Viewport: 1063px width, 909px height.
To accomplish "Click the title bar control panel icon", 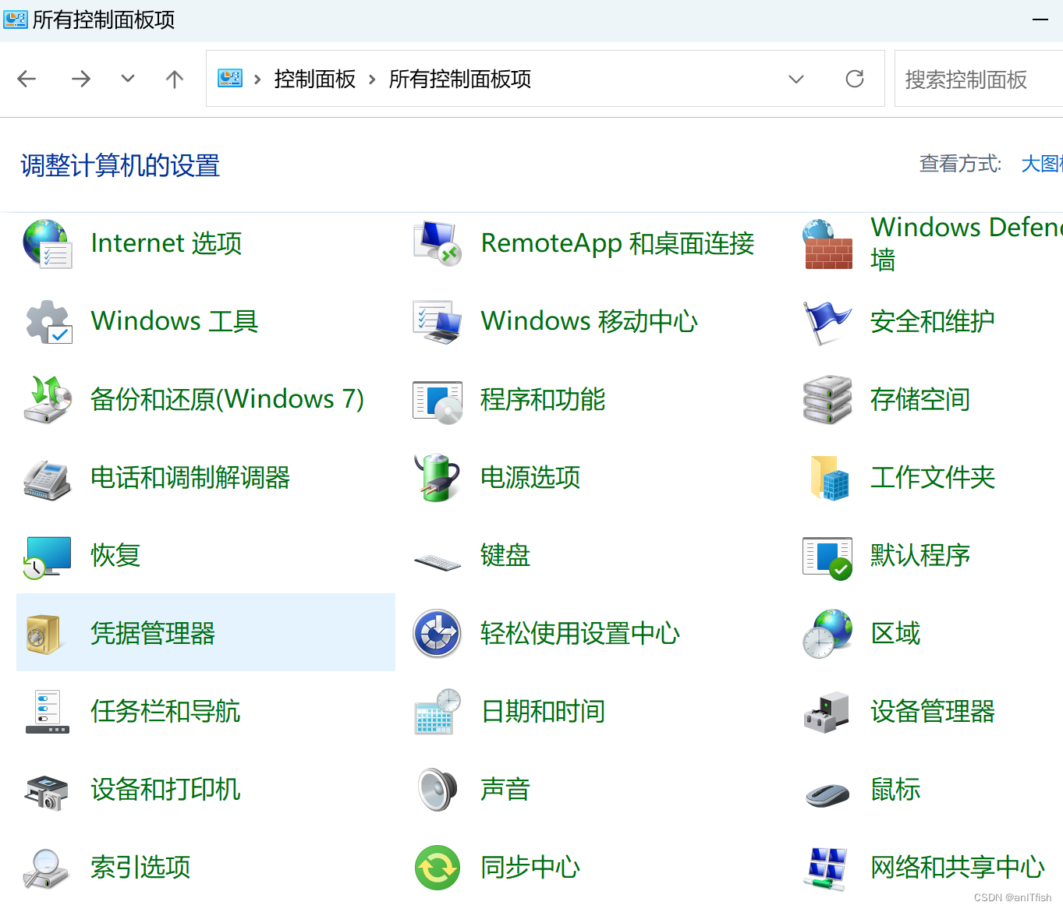I will tap(16, 19).
